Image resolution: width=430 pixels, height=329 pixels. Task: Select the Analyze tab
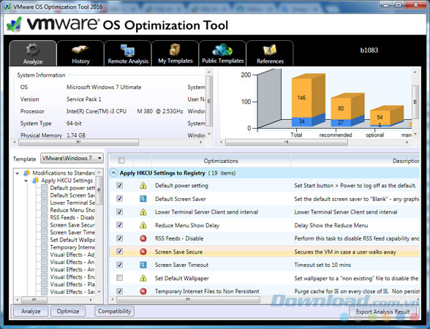(x=33, y=53)
